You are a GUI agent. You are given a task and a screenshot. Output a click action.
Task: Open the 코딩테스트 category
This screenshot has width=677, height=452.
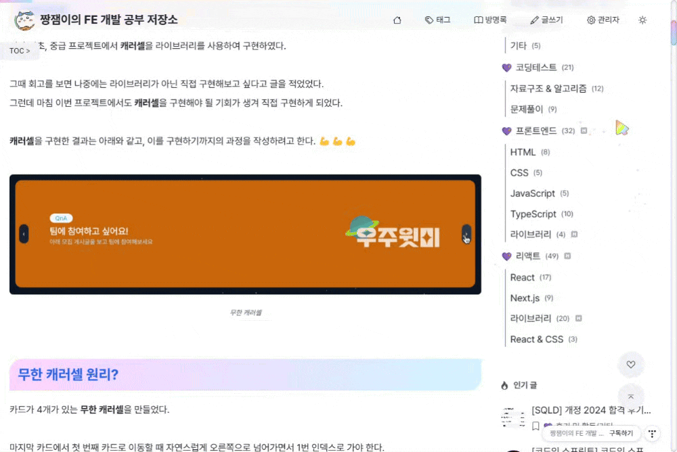544,68
